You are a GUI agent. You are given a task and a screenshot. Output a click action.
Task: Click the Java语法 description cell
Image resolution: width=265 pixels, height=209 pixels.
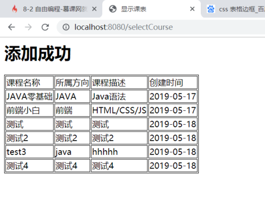119,97
